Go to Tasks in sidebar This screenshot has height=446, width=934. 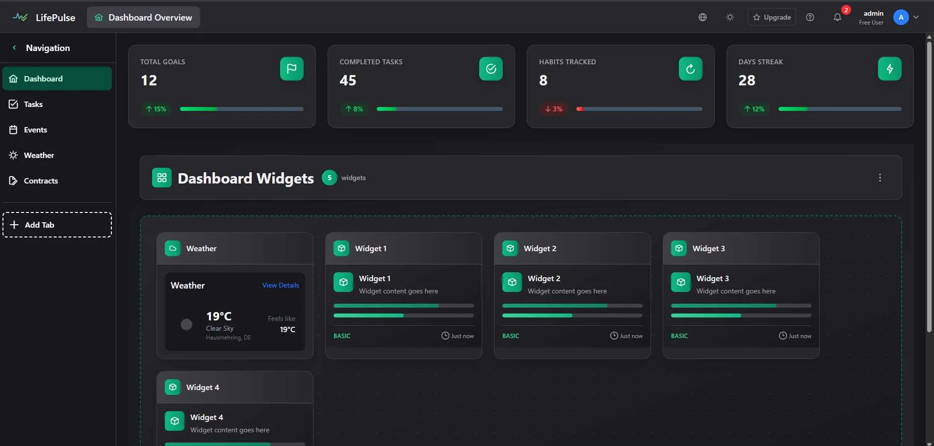pos(33,104)
